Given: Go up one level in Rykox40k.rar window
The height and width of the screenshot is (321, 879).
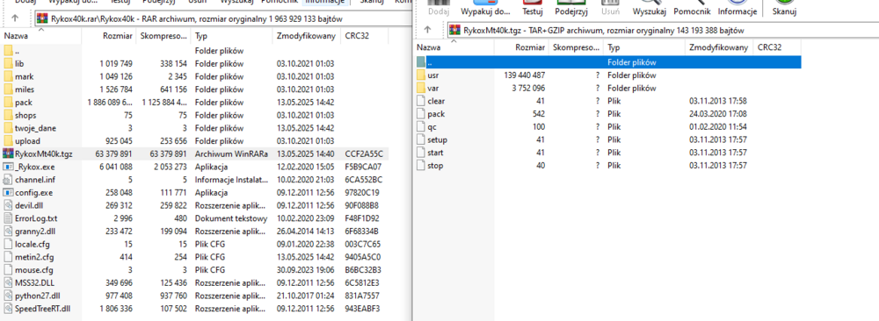Looking at the screenshot, I should coord(15,18).
